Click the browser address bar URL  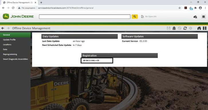tap(66, 8)
